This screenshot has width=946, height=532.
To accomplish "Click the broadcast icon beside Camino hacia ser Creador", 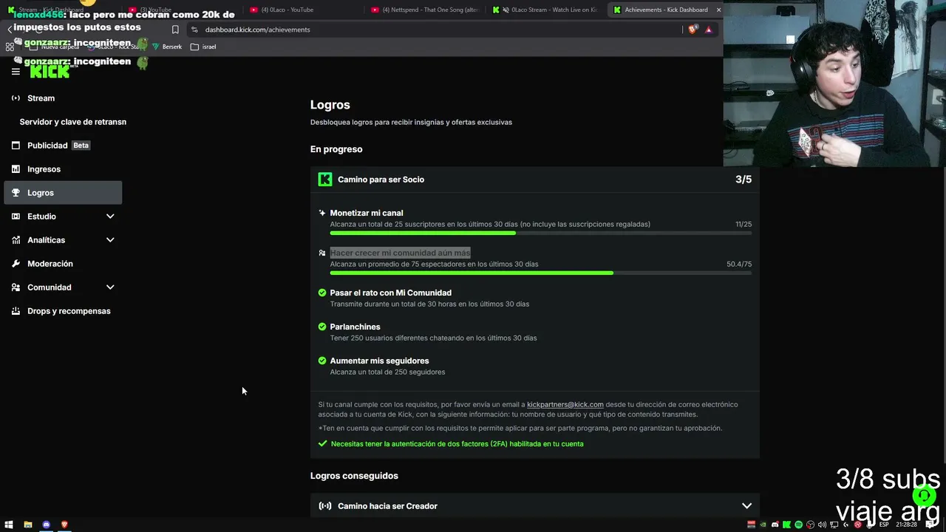I will (325, 506).
